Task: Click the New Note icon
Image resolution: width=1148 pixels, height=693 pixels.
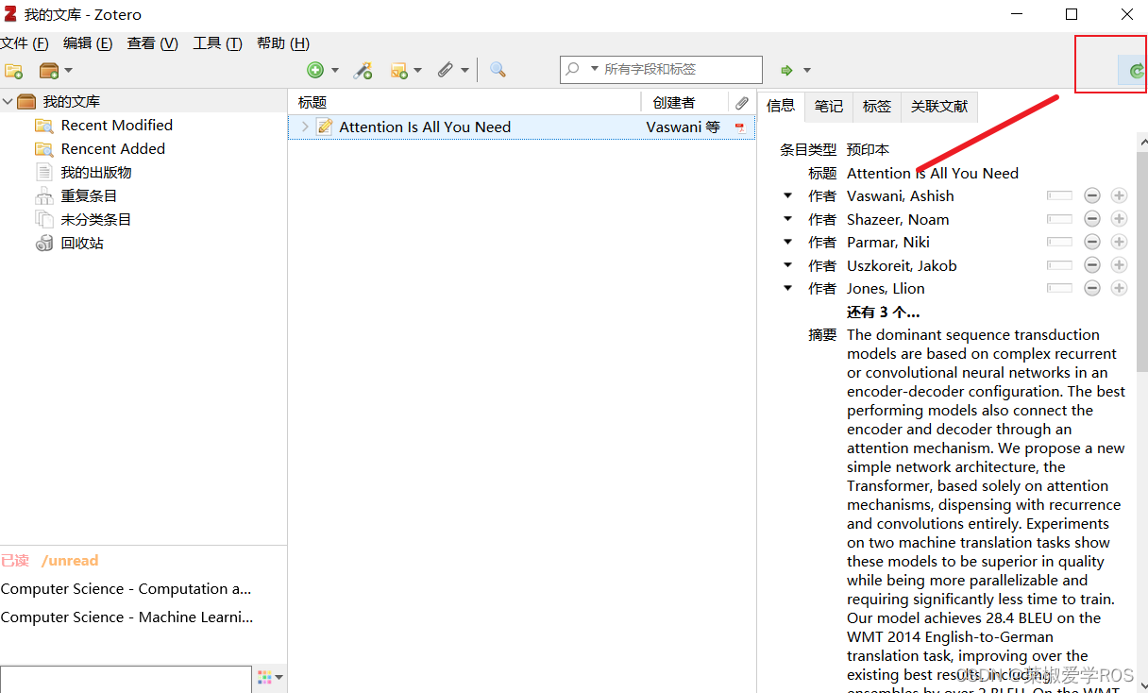Action: click(399, 70)
